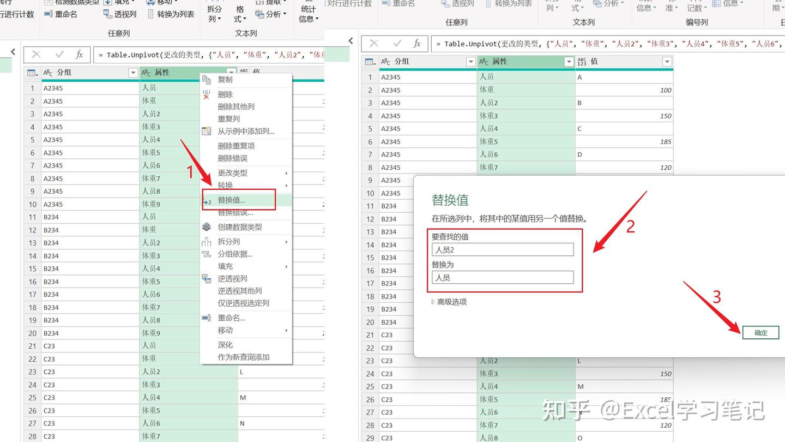The height and width of the screenshot is (442, 785).
Task: Click the formula confirm checkmark in left window
Action: pos(59,55)
